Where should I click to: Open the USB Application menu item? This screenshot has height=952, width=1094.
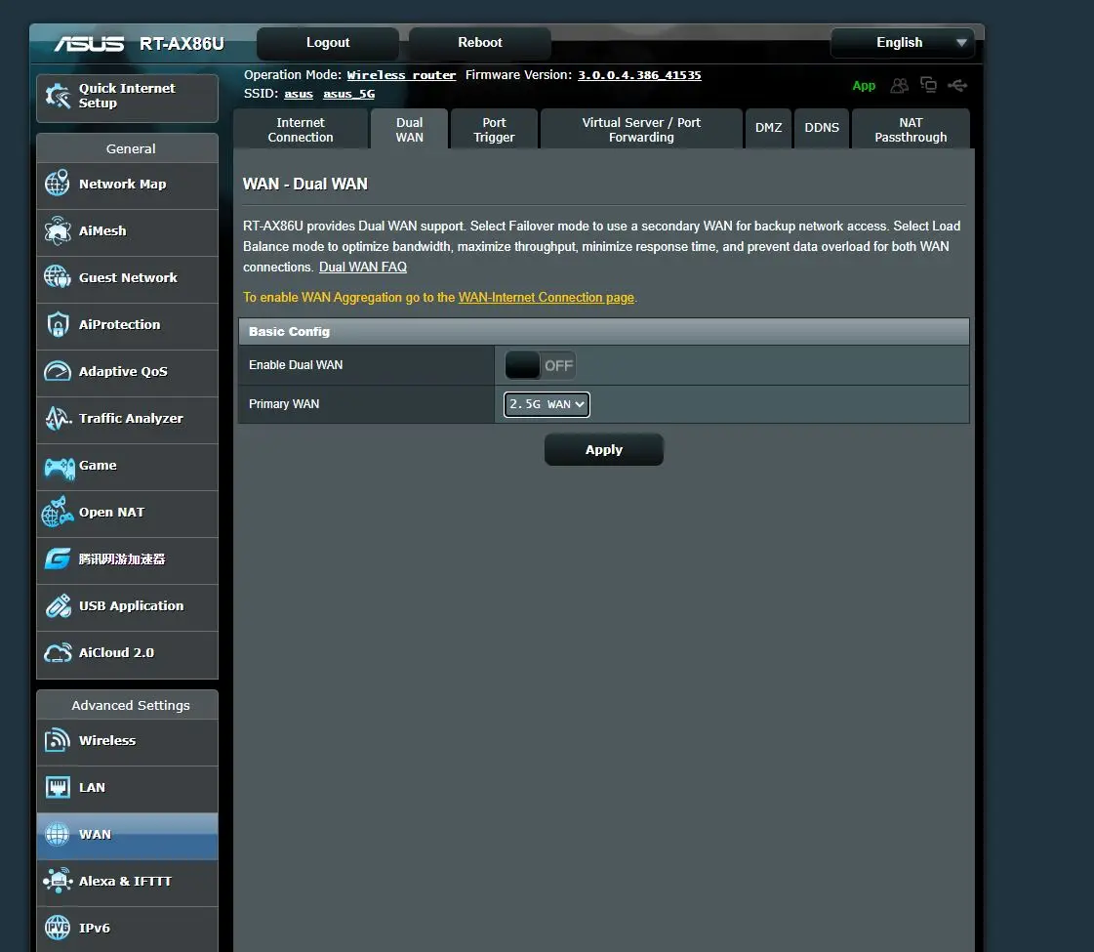(x=127, y=606)
